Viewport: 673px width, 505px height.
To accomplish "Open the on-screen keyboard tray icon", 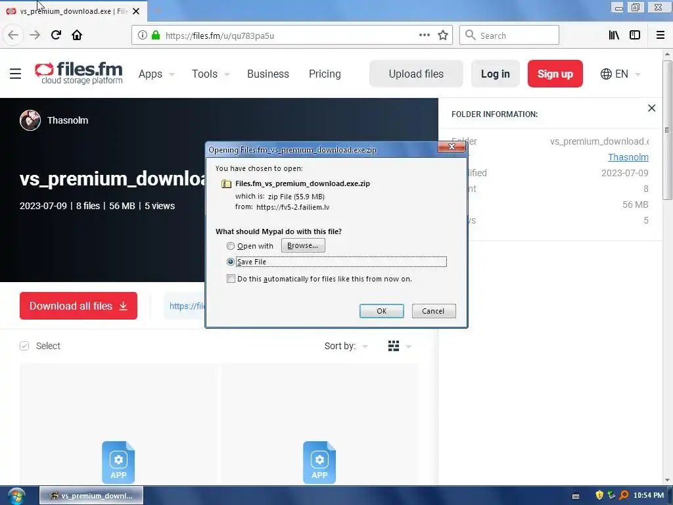I will (x=576, y=496).
